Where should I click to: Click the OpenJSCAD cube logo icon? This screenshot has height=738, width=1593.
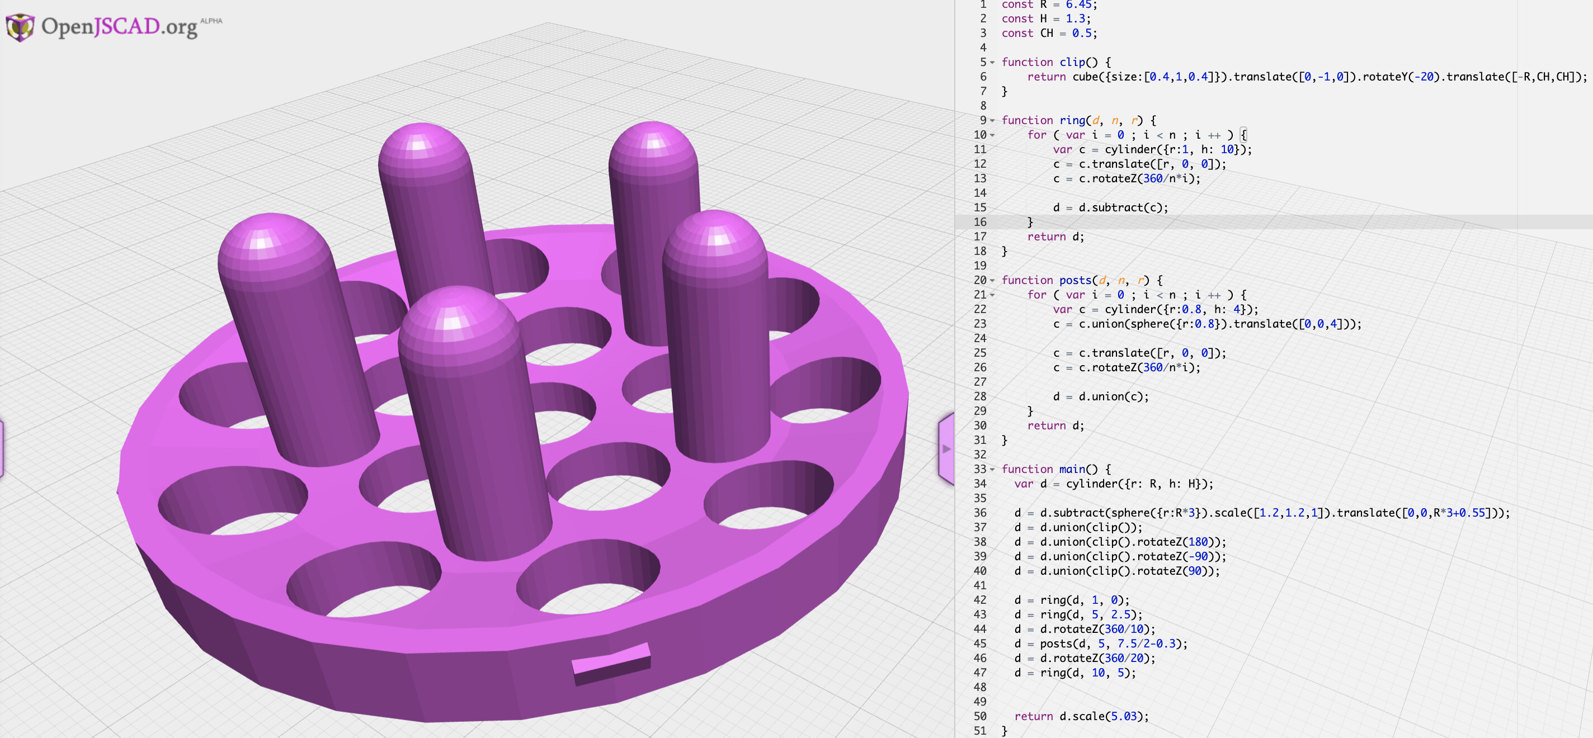20,27
